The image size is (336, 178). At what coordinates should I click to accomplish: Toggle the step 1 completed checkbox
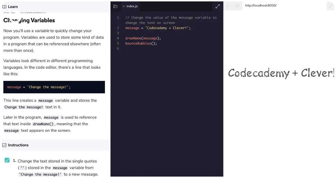7,160
